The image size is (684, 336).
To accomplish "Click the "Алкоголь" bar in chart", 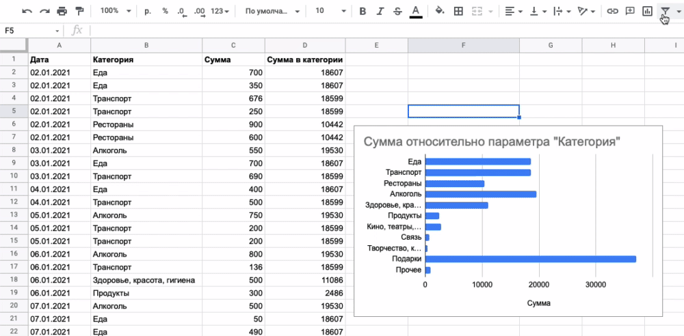I will [x=481, y=194].
